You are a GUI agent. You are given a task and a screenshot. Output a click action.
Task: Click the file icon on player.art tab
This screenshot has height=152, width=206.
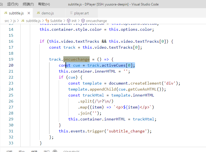(71, 13)
